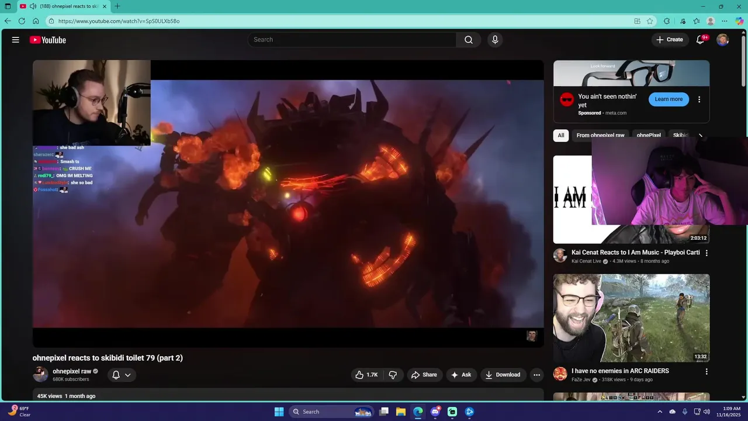748x421 pixels.
Task: Close the ohnepixel reacts browser tab
Action: tap(105, 6)
